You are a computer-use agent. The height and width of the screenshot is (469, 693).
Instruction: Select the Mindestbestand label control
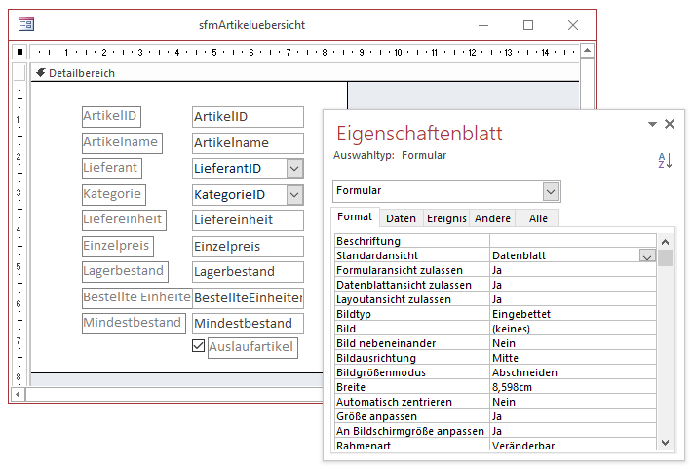134,323
